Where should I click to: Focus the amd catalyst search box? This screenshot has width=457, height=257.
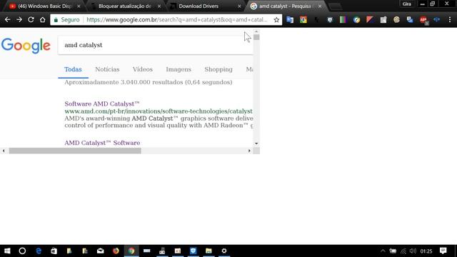pyautogui.click(x=156, y=45)
